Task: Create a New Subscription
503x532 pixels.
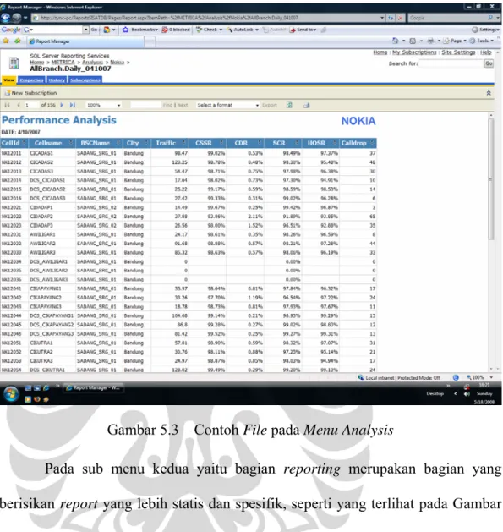Action: point(30,93)
